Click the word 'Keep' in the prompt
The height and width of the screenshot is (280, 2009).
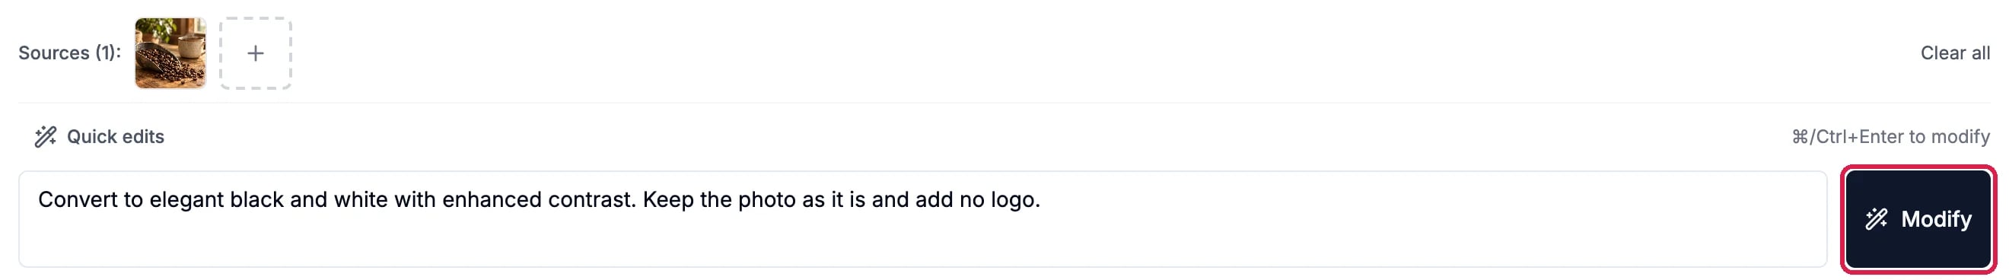[x=668, y=199]
